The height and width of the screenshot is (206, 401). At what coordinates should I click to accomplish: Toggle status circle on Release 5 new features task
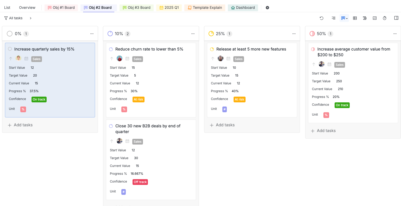click(212, 49)
